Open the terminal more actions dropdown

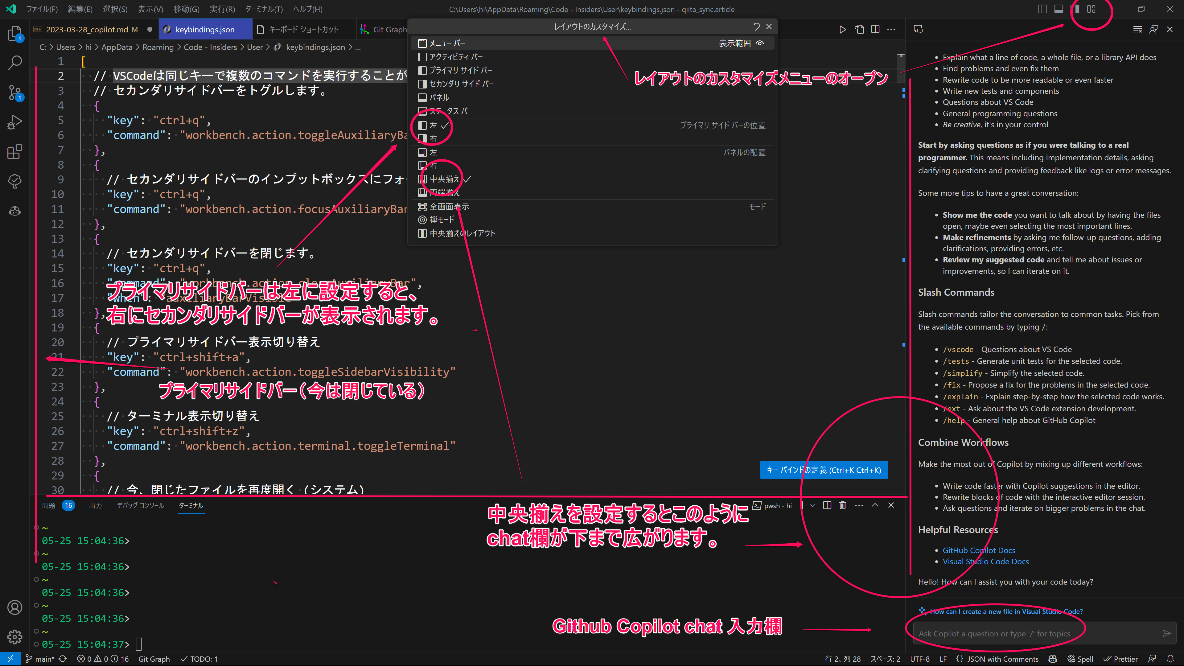pos(859,505)
